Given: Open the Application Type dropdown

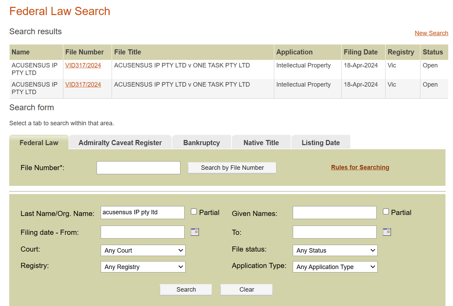Looking at the screenshot, I should [335, 267].
